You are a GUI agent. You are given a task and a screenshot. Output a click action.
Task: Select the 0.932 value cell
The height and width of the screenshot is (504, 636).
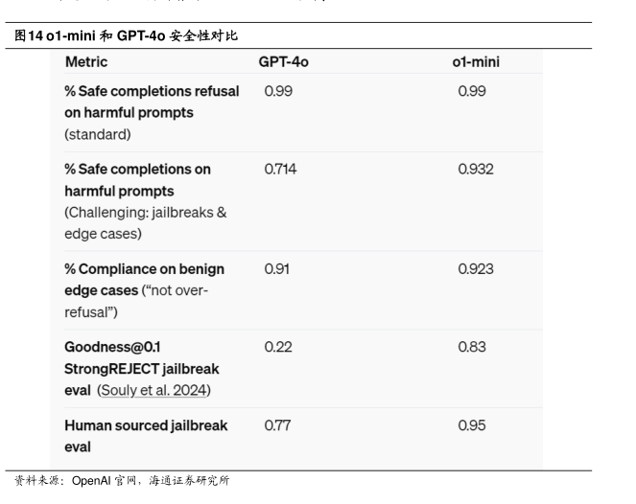coord(476,170)
